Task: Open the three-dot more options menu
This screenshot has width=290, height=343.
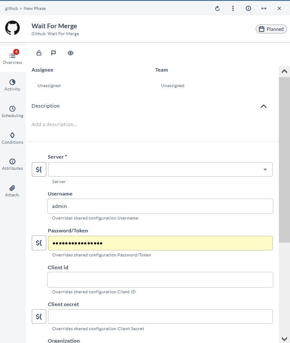Action: tap(233, 9)
